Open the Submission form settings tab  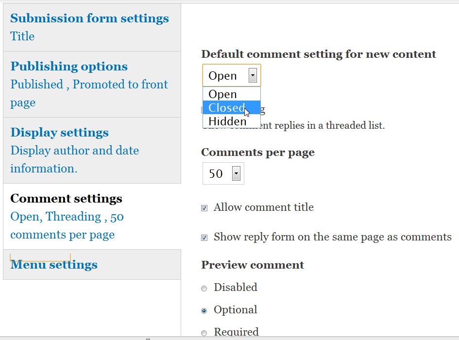click(x=89, y=18)
